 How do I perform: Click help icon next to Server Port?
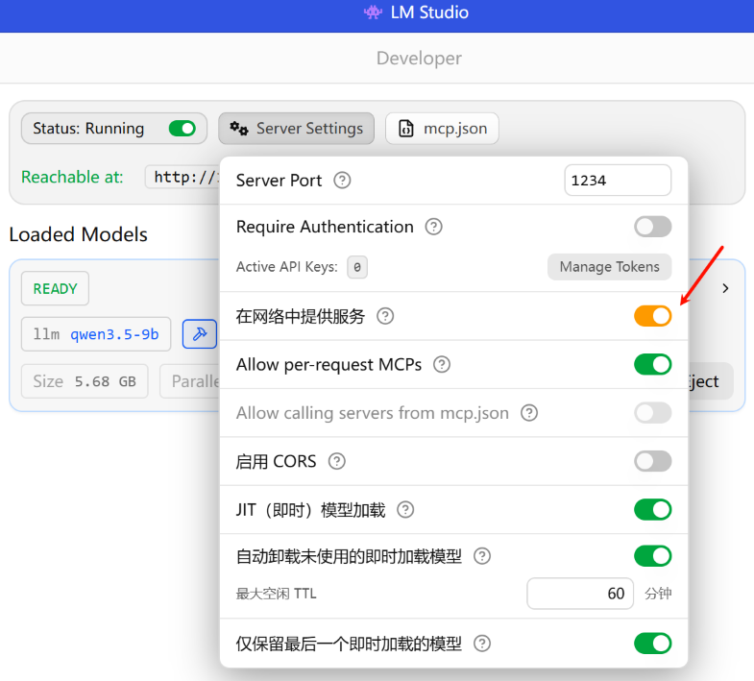coord(342,181)
